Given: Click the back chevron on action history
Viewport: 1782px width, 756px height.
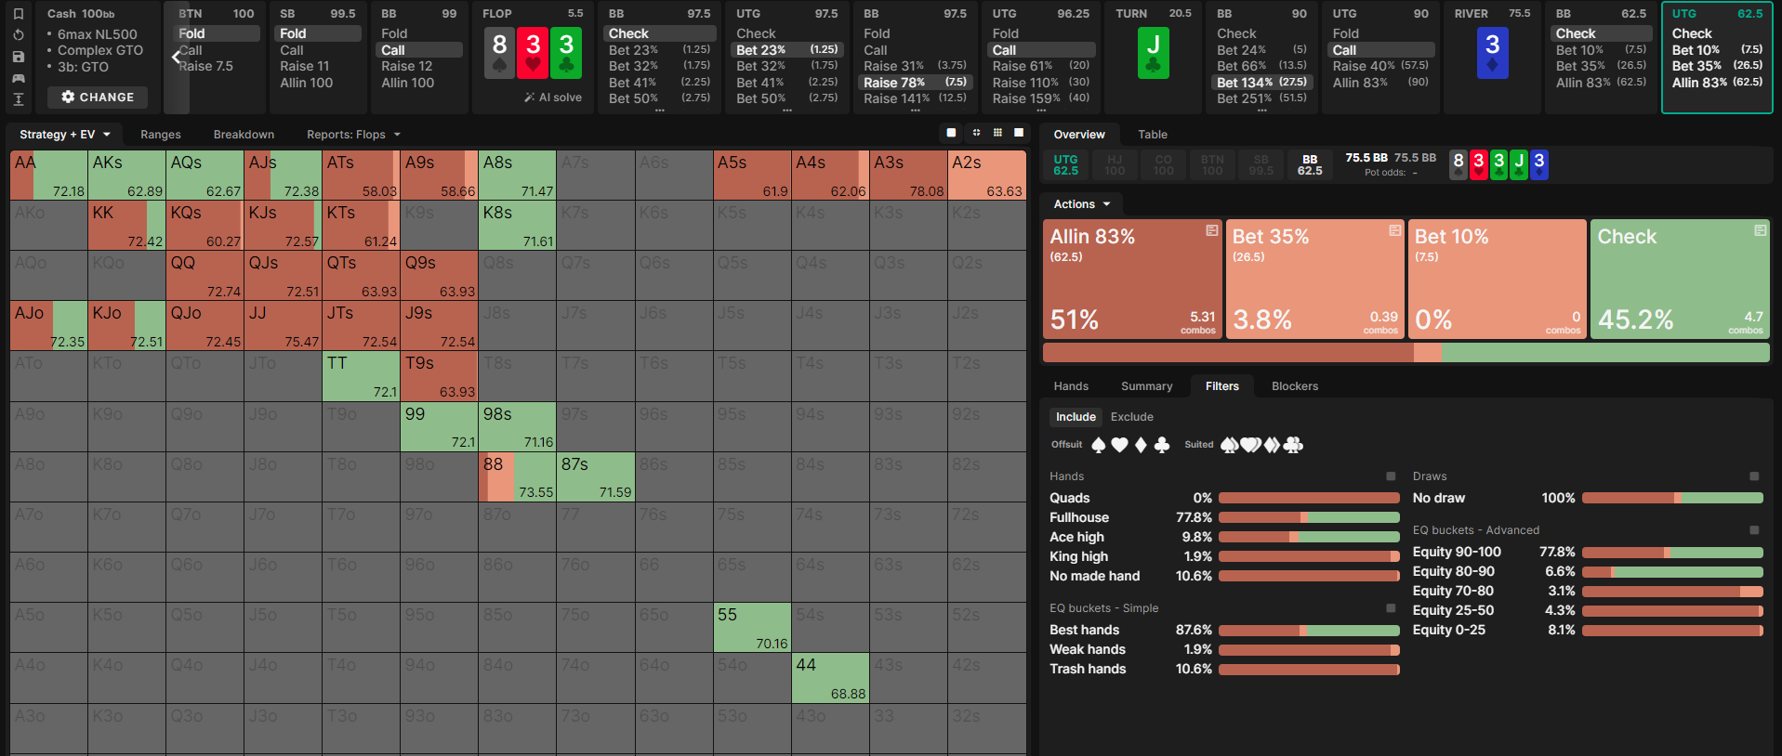Looking at the screenshot, I should pos(177,58).
